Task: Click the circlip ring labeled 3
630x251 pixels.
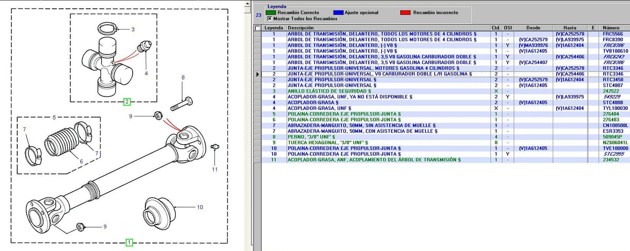Action: 108,28
